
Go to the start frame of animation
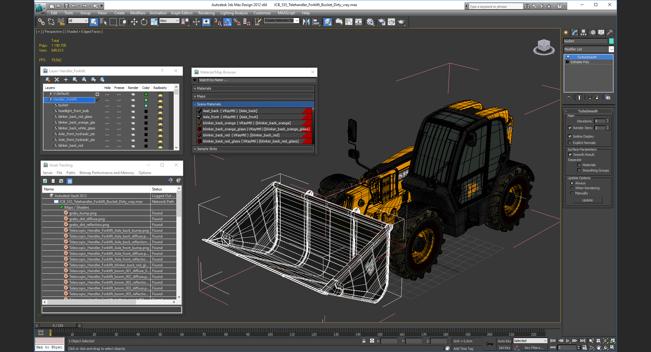553,341
